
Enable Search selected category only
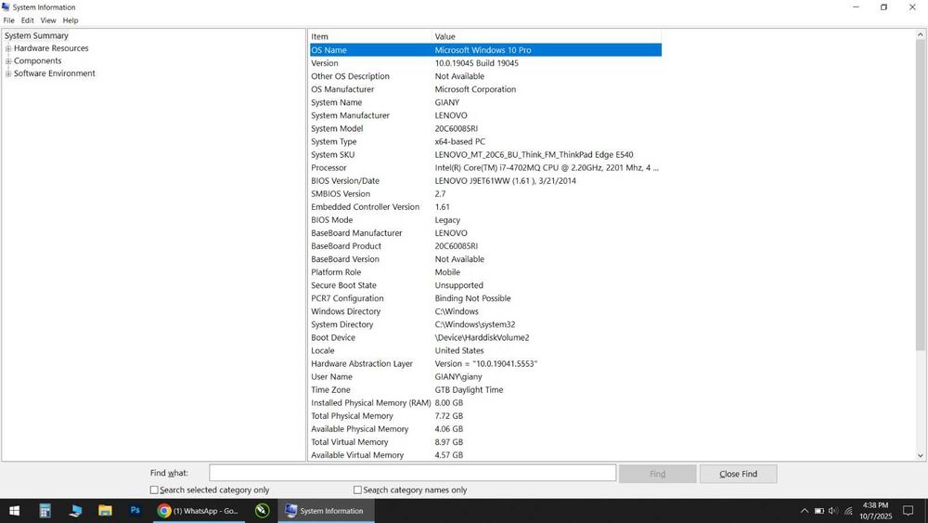click(x=154, y=490)
